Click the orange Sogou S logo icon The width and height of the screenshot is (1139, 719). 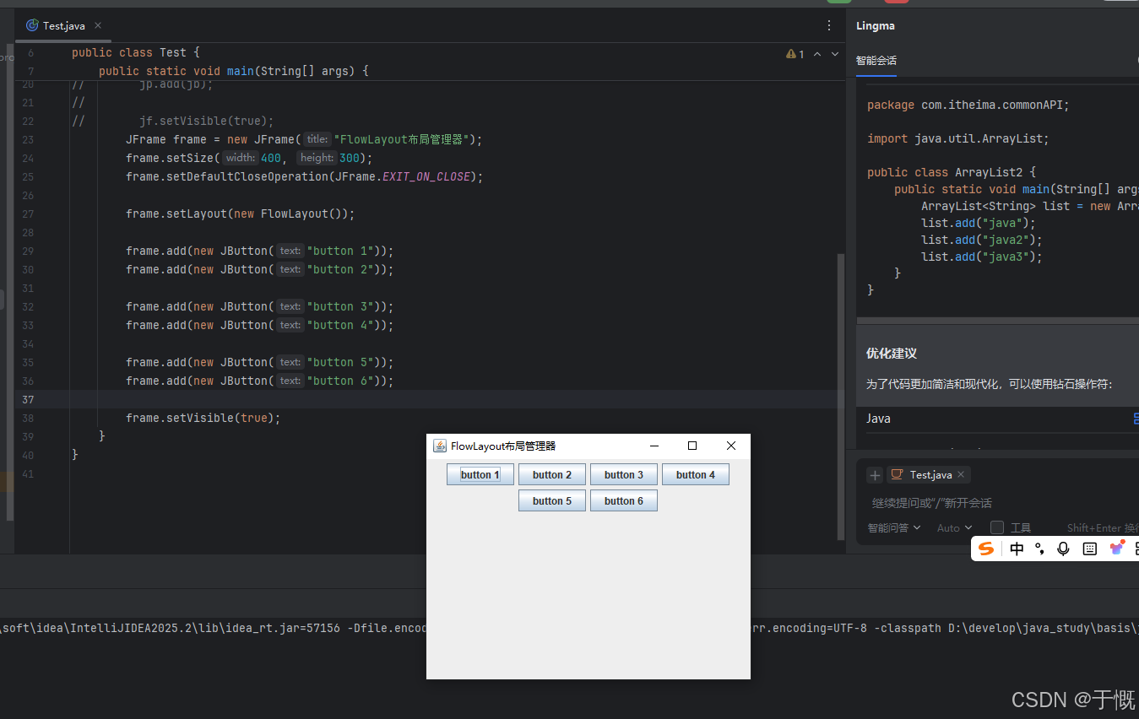pos(985,548)
